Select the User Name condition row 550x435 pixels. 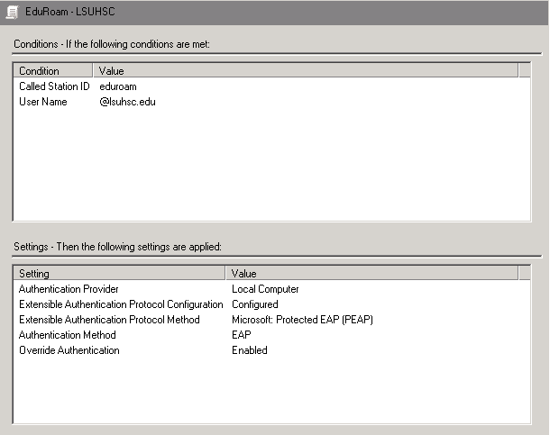pos(271,102)
